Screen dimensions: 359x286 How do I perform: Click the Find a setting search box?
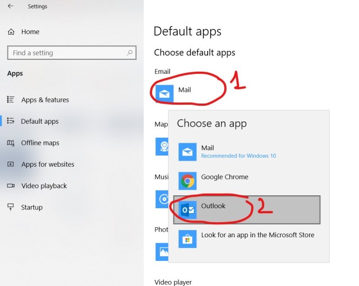(67, 53)
